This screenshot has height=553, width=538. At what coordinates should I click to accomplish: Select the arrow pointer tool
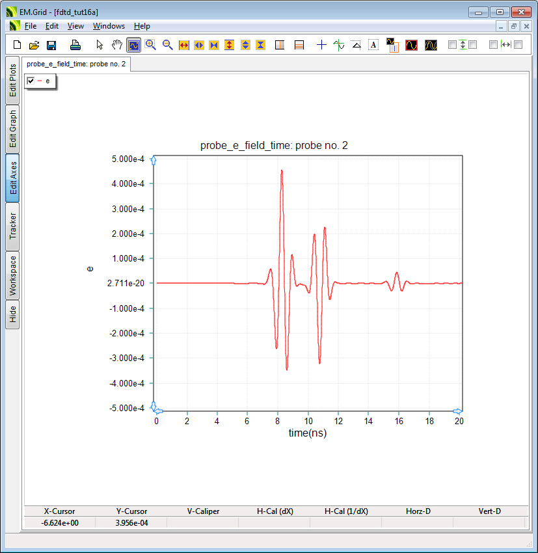tap(100, 45)
